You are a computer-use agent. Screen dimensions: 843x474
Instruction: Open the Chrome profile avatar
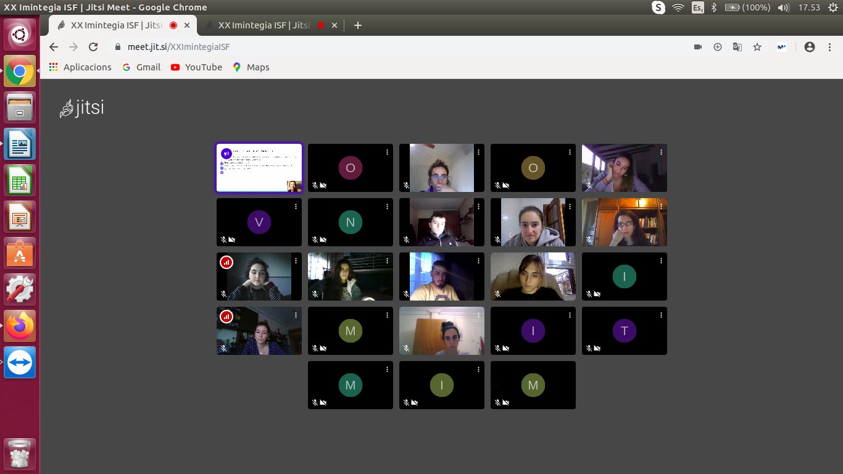[810, 47]
